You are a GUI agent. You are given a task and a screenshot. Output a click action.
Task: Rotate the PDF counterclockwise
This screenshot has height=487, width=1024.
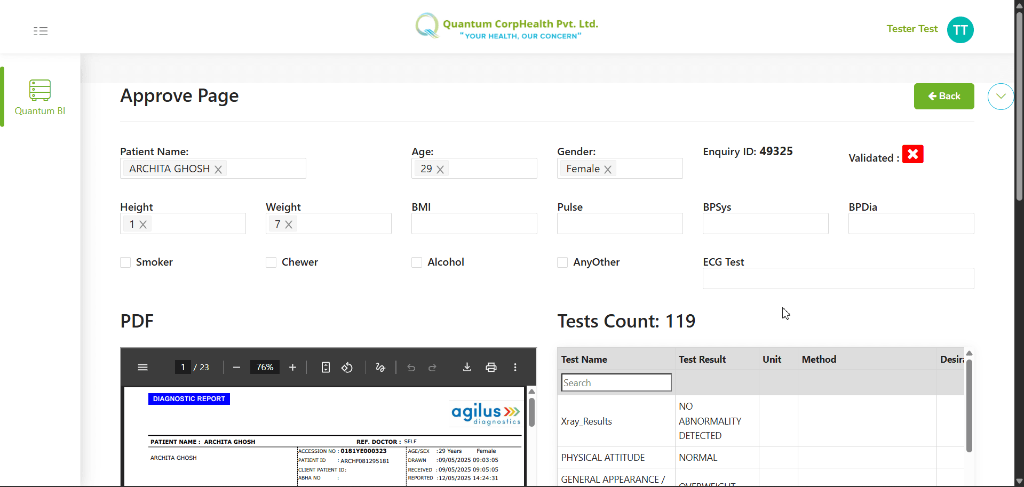click(x=347, y=367)
